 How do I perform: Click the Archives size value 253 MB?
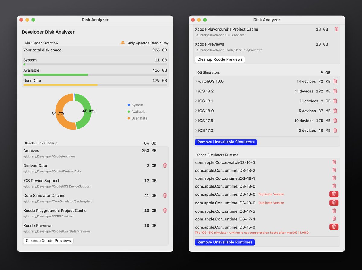pyautogui.click(x=149, y=151)
